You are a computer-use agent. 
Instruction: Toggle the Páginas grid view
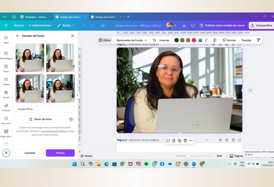click(236, 156)
